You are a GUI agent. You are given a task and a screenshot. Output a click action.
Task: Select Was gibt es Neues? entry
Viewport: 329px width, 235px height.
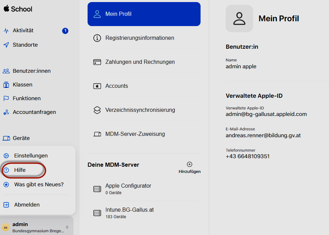pyautogui.click(x=38, y=185)
